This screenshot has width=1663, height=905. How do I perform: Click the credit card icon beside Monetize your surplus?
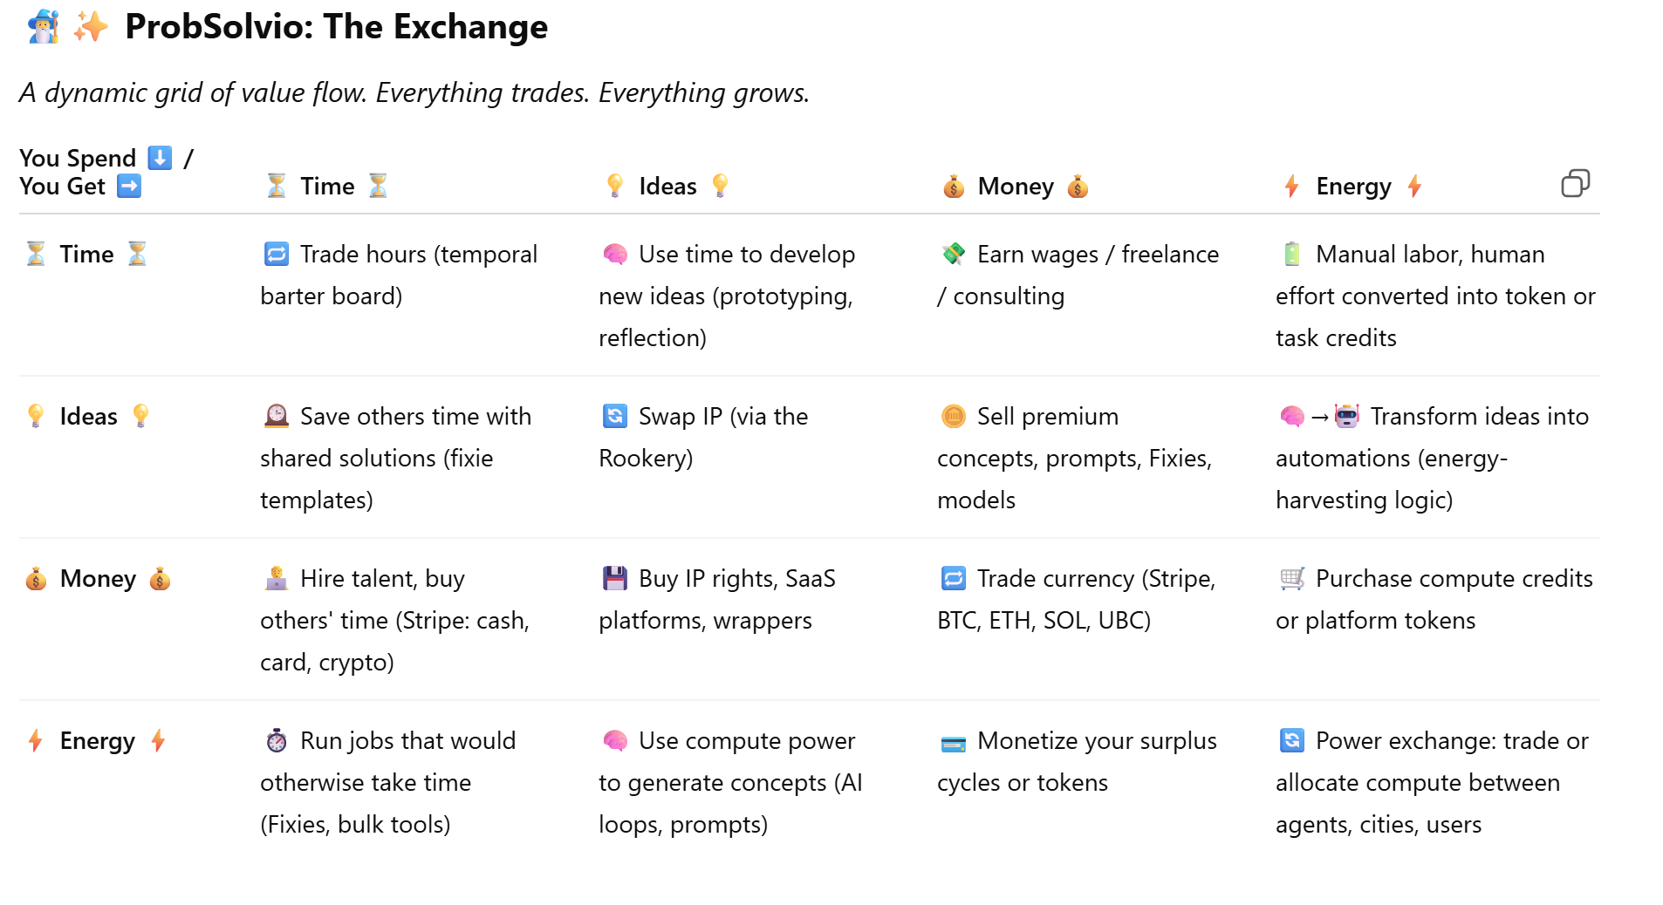954,743
